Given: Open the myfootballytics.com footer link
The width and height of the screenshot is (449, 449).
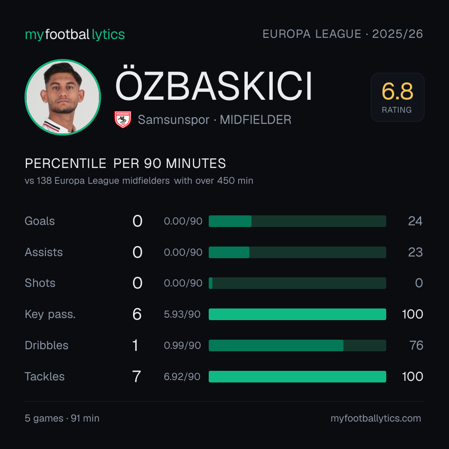Looking at the screenshot, I should pos(376,418).
